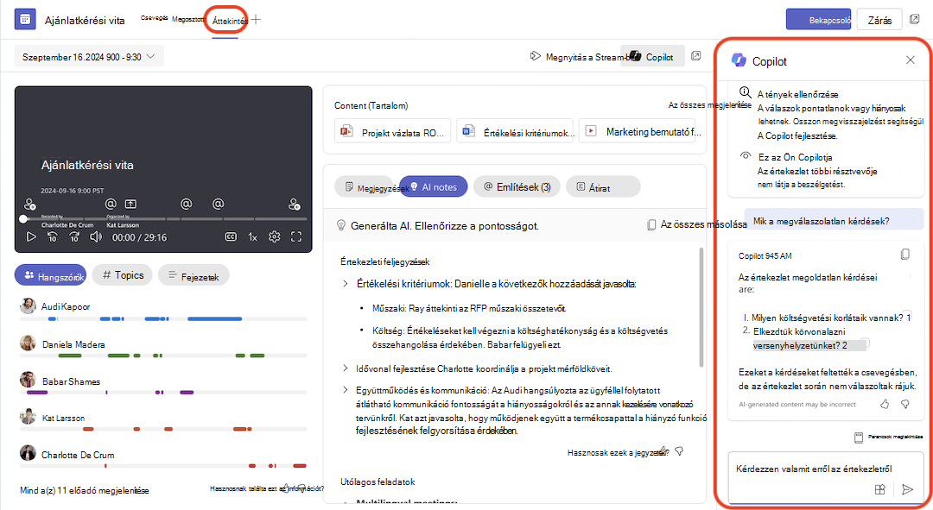Expand the Idővonal fejlesztése note
Viewport: 933px width, 510px height.
[x=345, y=368]
